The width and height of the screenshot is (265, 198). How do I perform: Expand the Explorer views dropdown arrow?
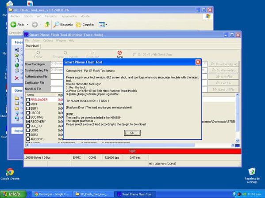[x=106, y=25]
